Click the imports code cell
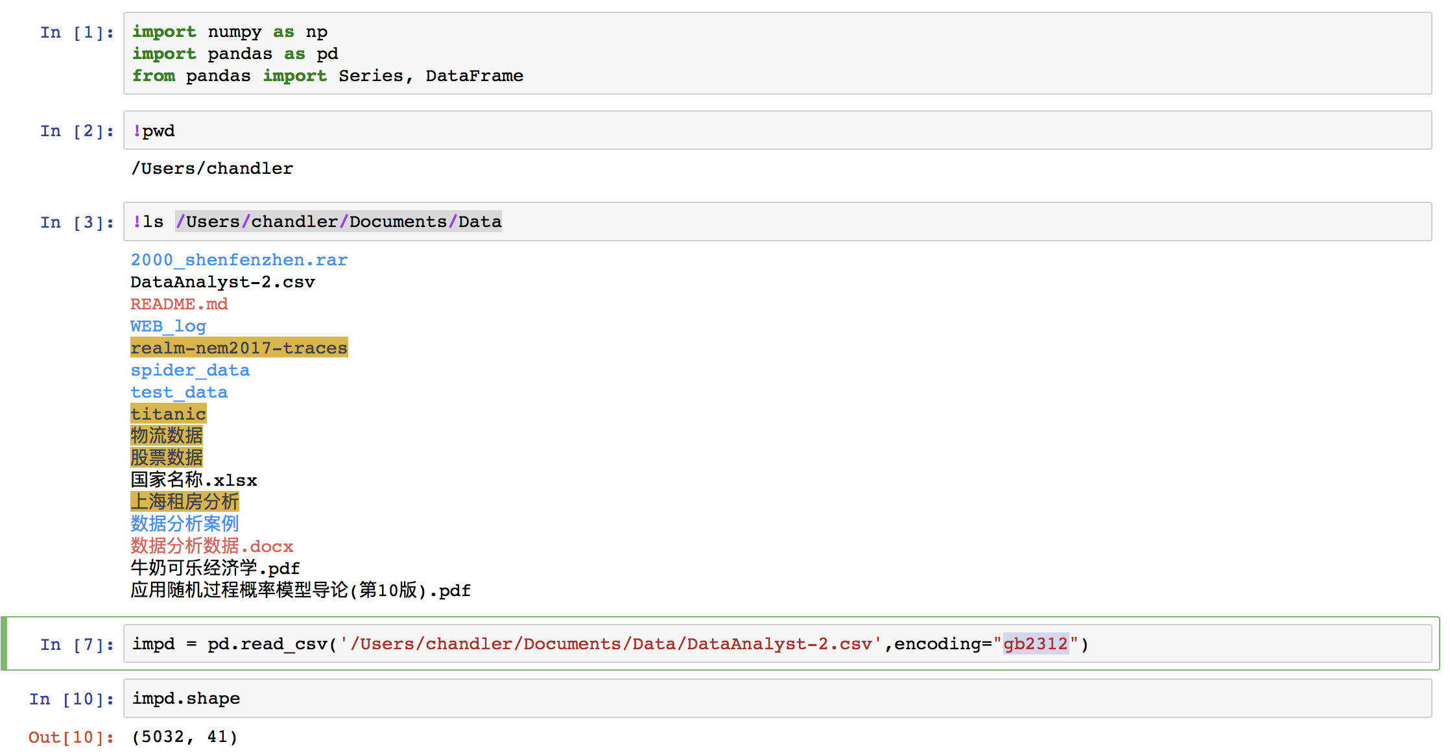This screenshot has width=1450, height=755. coord(777,54)
